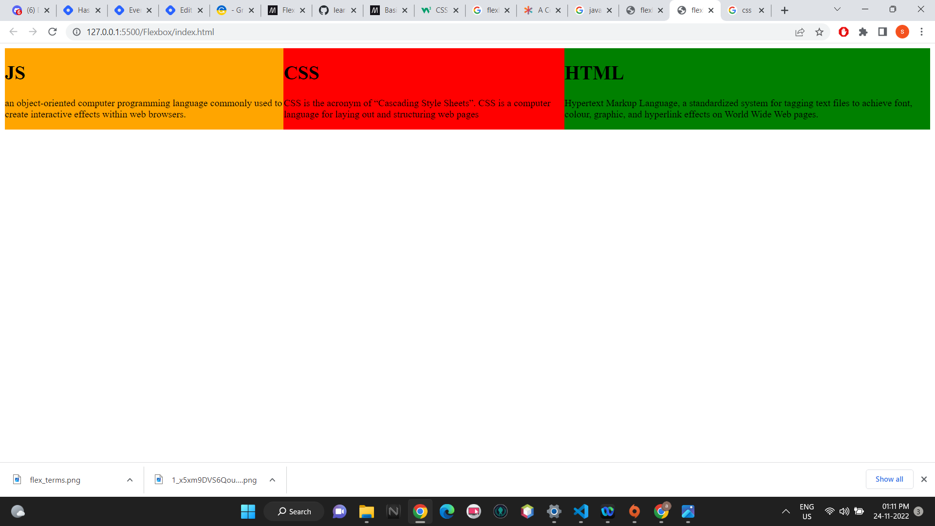Open Microsoft Edge from taskbar
This screenshot has height=526, width=935.
coord(447,511)
